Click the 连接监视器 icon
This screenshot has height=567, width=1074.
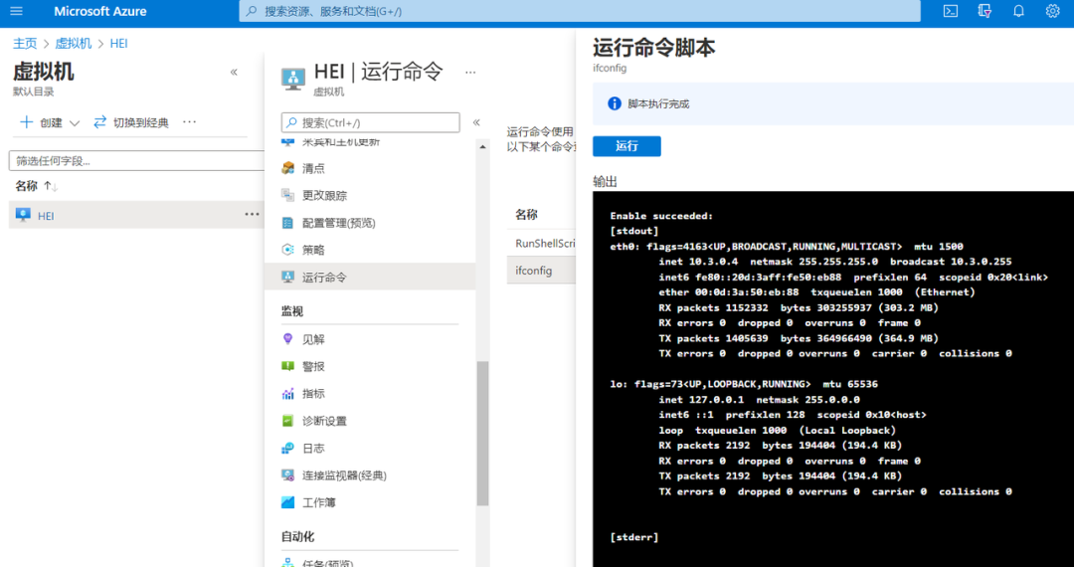(x=288, y=475)
